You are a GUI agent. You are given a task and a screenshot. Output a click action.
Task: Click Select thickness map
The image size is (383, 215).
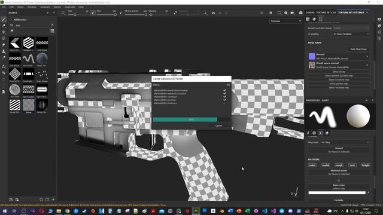tap(339, 88)
